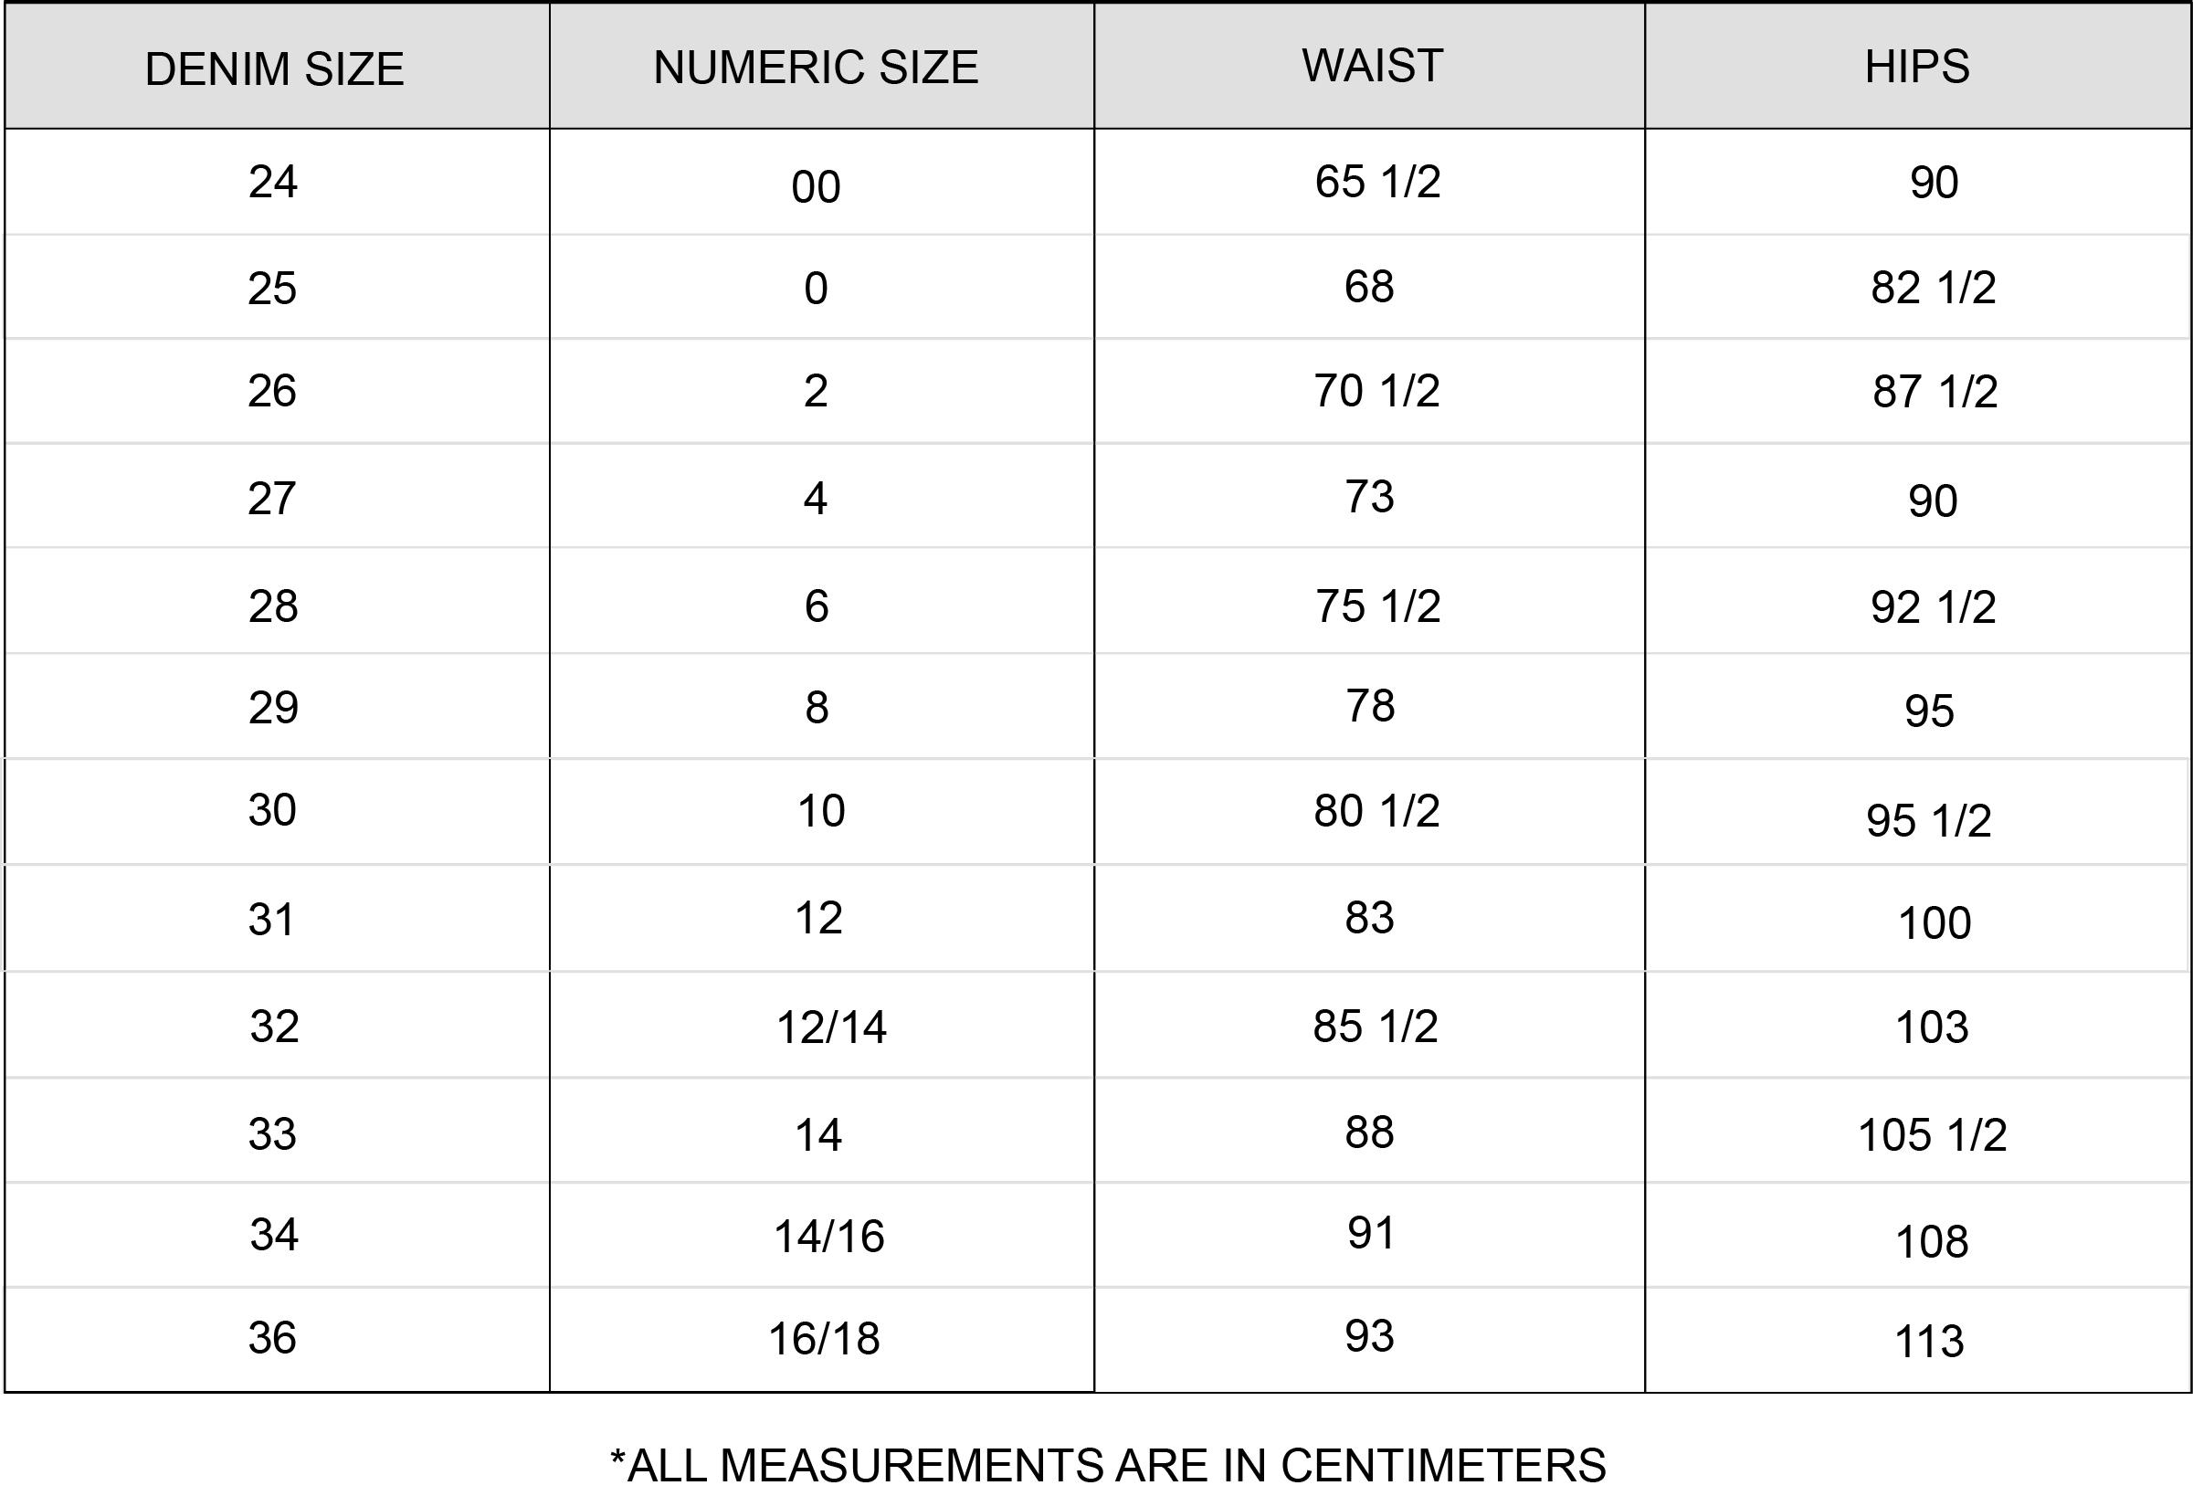Click waist value 65 1/2
Image resolution: width=2193 pixels, height=1496 pixels.
(x=1377, y=181)
